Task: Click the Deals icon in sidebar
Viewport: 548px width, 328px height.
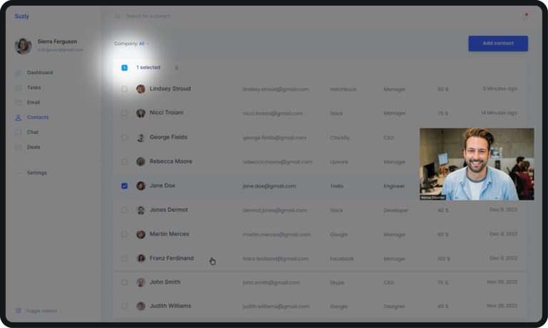Action: (x=19, y=148)
